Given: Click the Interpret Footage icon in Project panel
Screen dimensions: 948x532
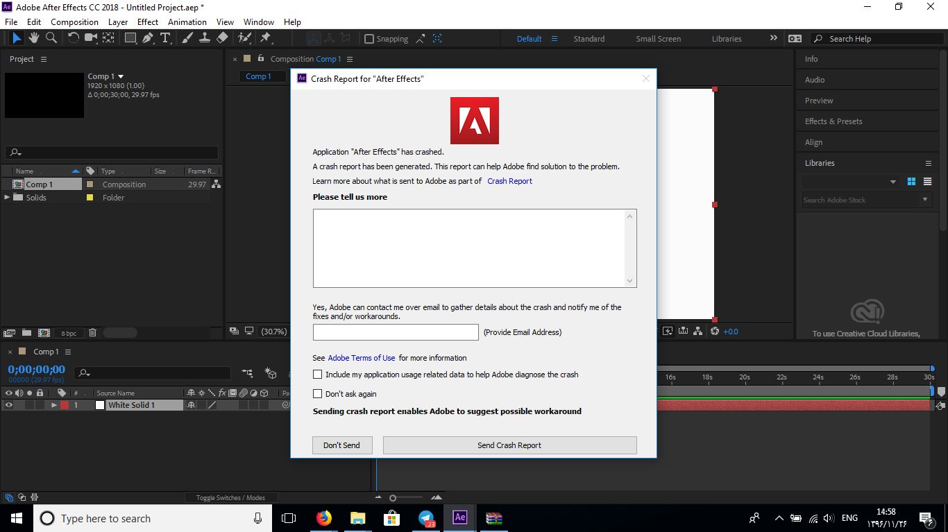Looking at the screenshot, I should tap(10, 333).
